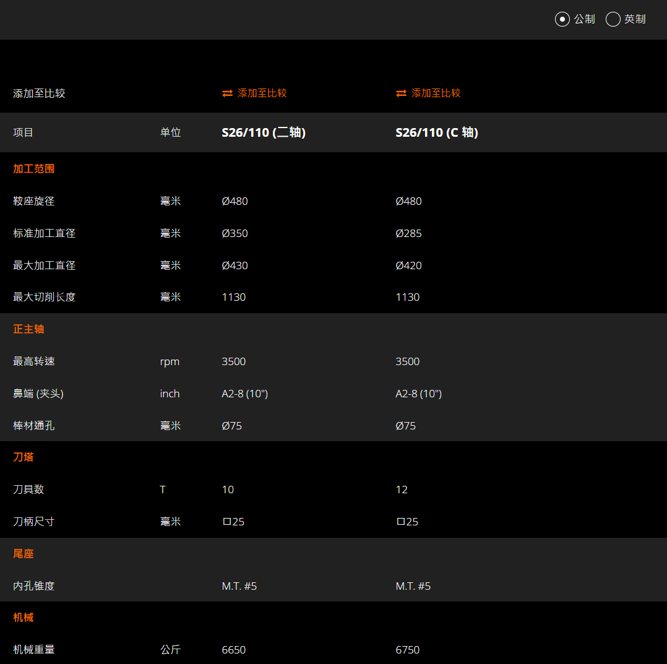This screenshot has height=664, width=667.
Task: Click the 项目 column header
Action: click(23, 132)
